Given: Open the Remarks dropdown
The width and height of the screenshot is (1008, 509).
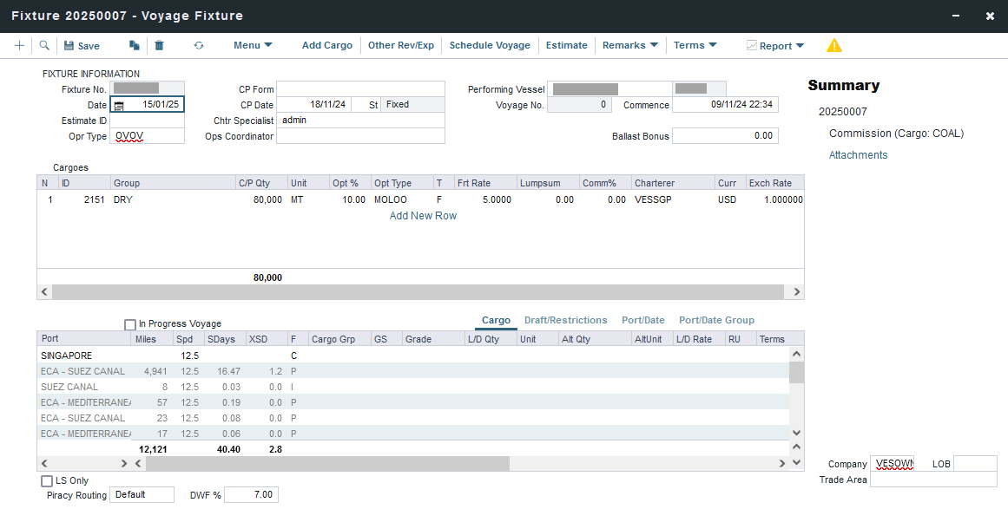Looking at the screenshot, I should tap(629, 45).
